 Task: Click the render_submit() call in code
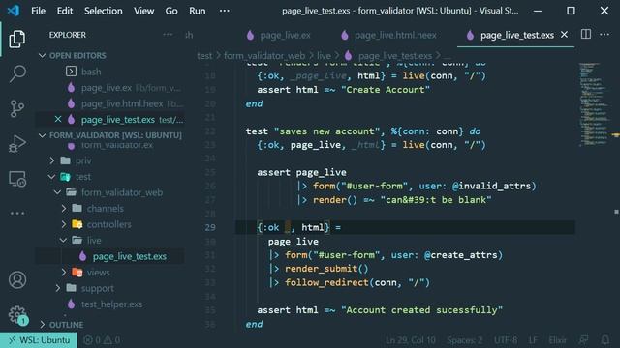[326, 269]
